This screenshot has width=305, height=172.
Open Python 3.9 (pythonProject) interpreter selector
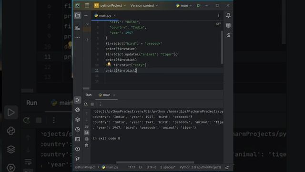(x=200, y=167)
